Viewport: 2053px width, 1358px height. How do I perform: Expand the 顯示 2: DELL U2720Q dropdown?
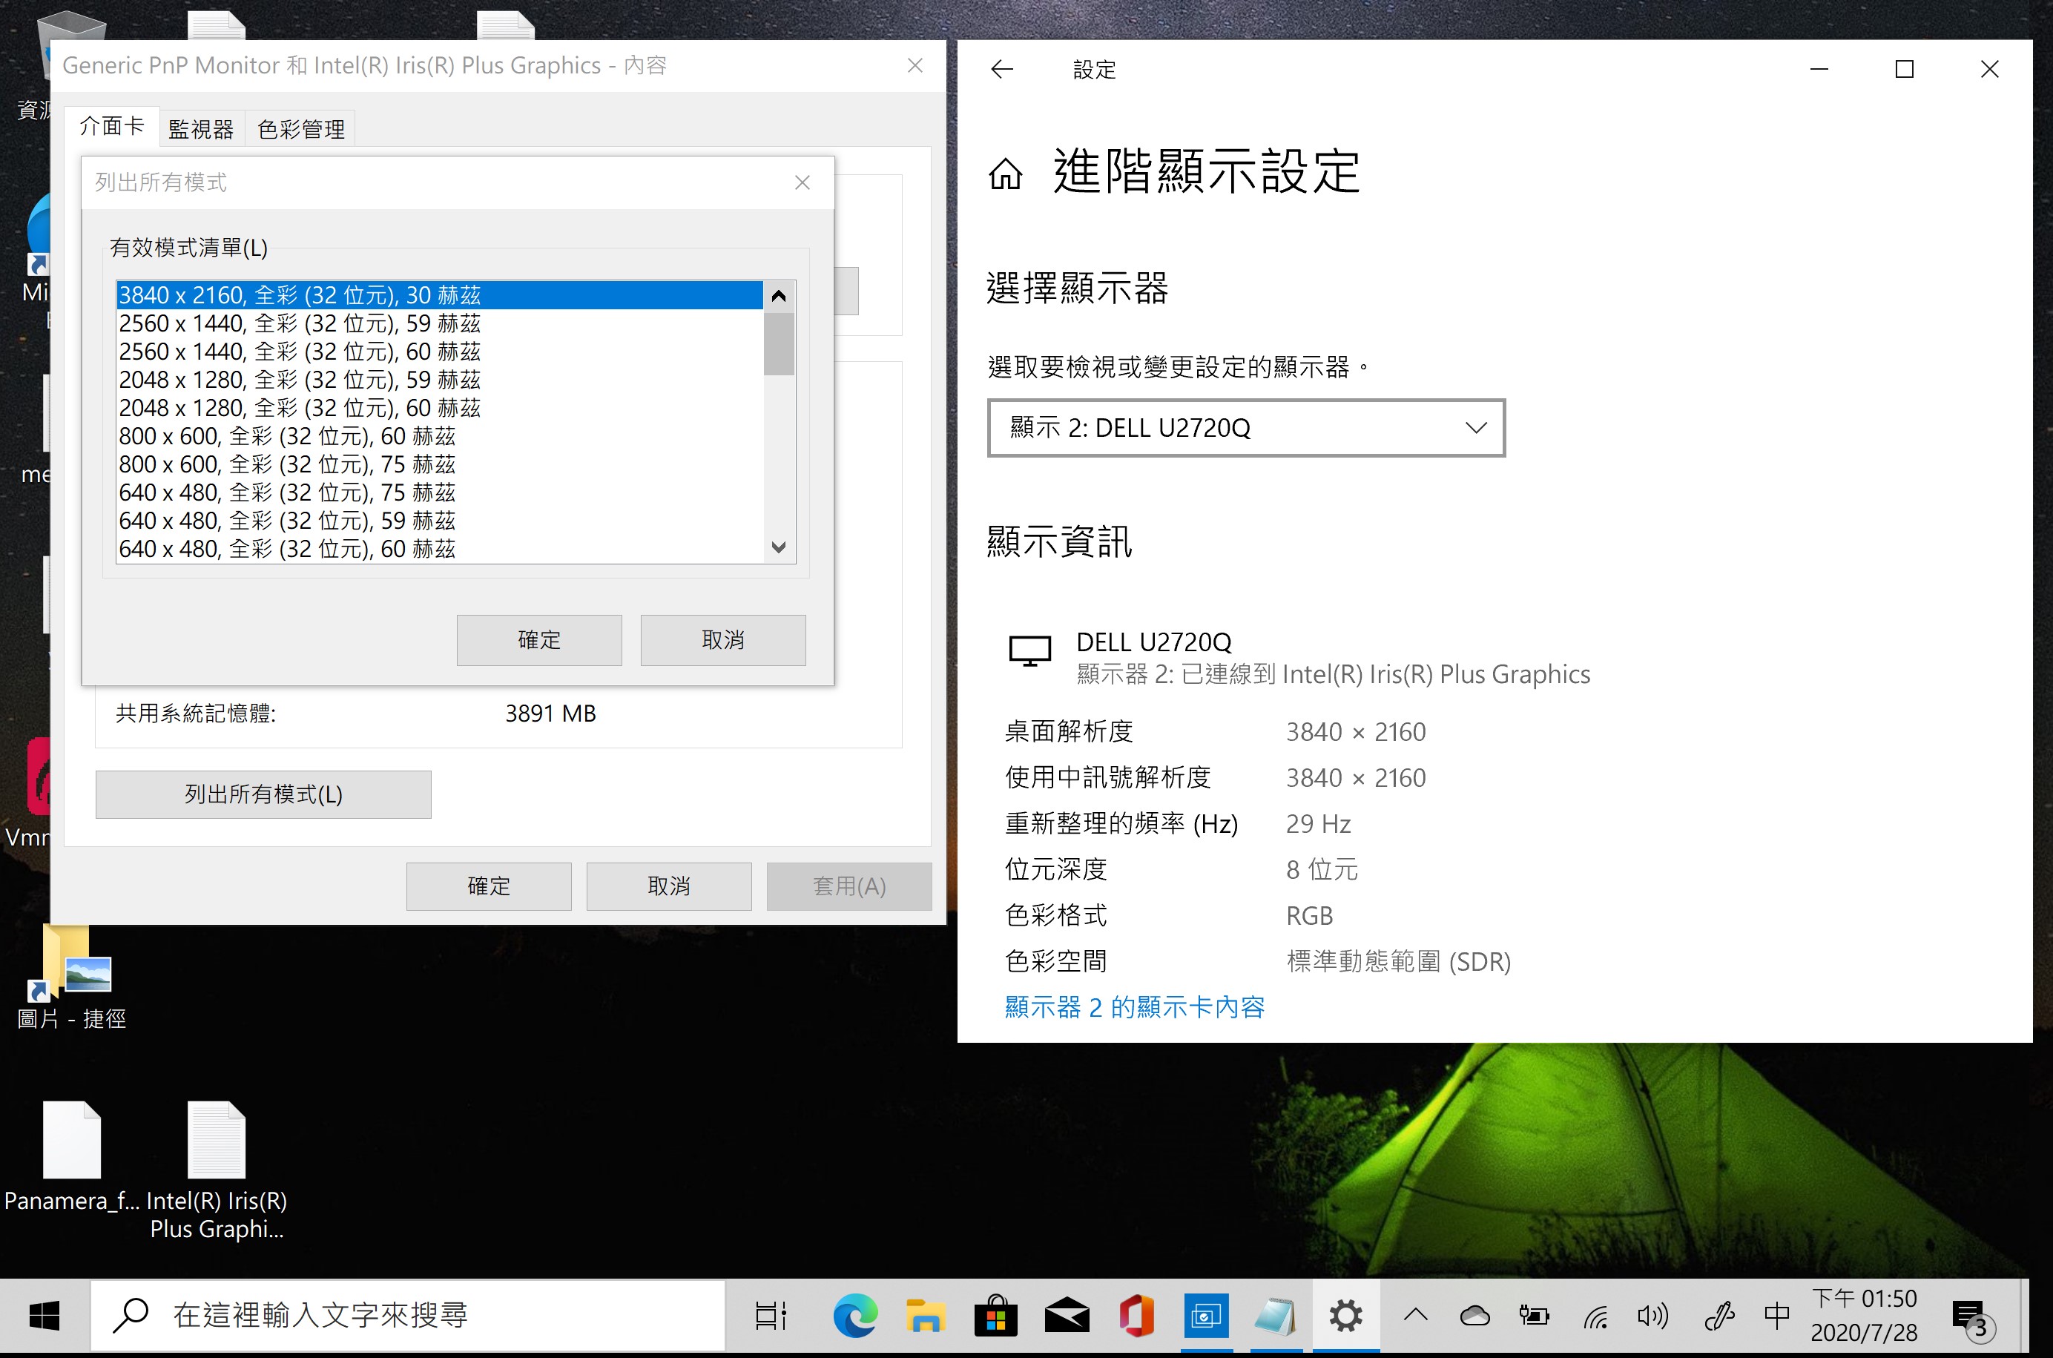click(1245, 428)
